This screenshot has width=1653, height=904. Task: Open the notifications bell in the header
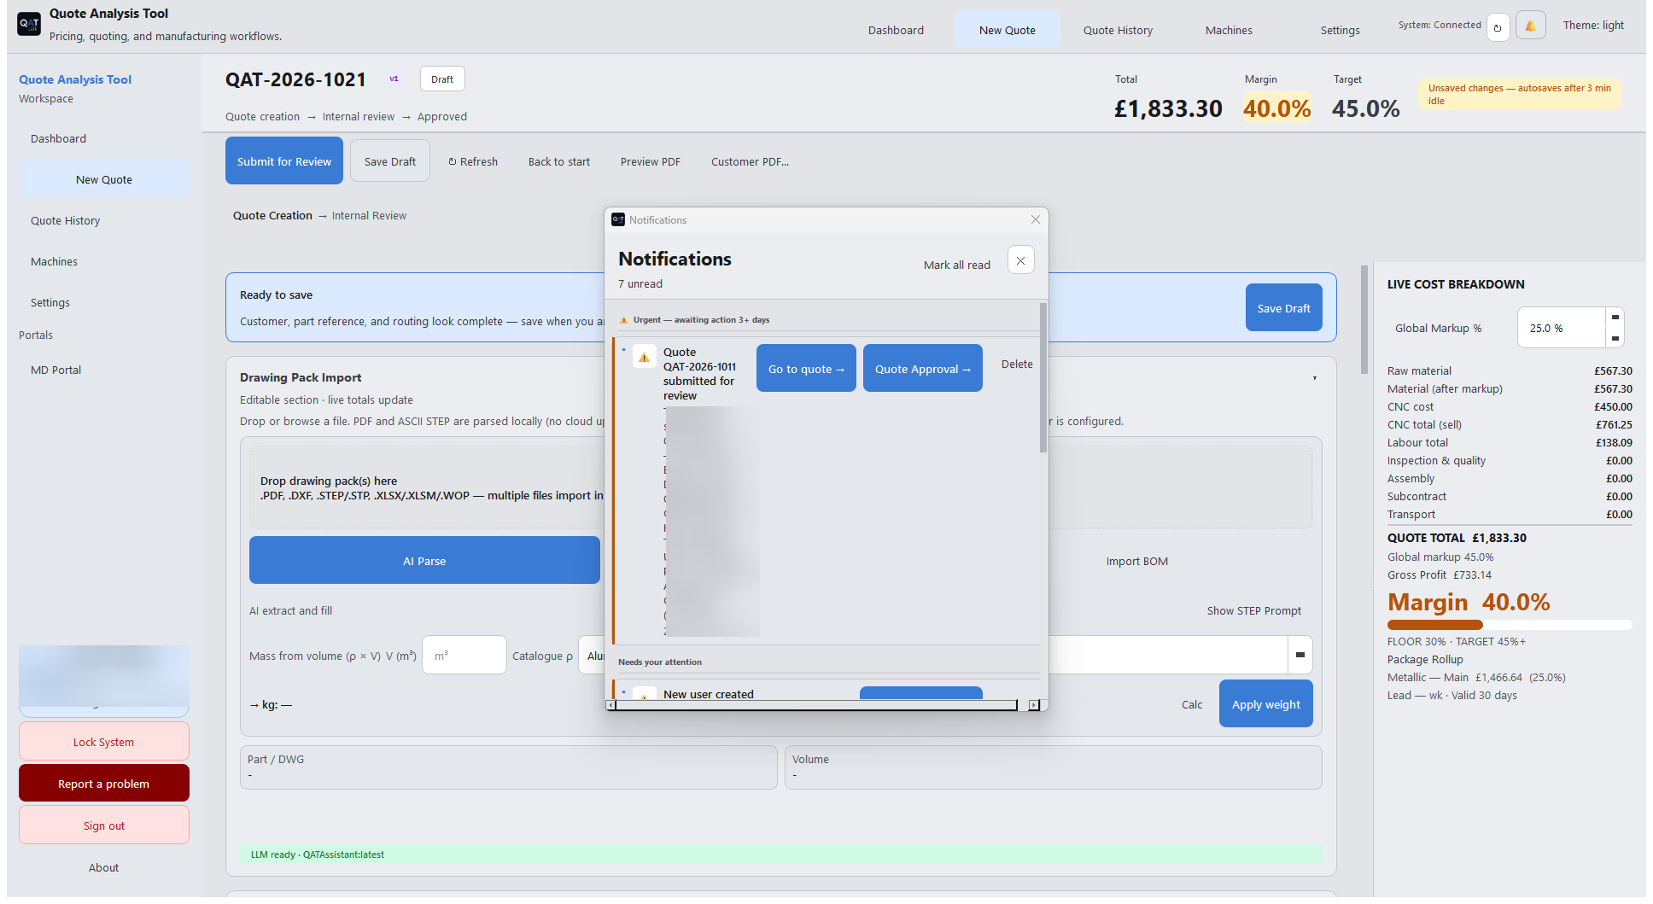click(1530, 26)
